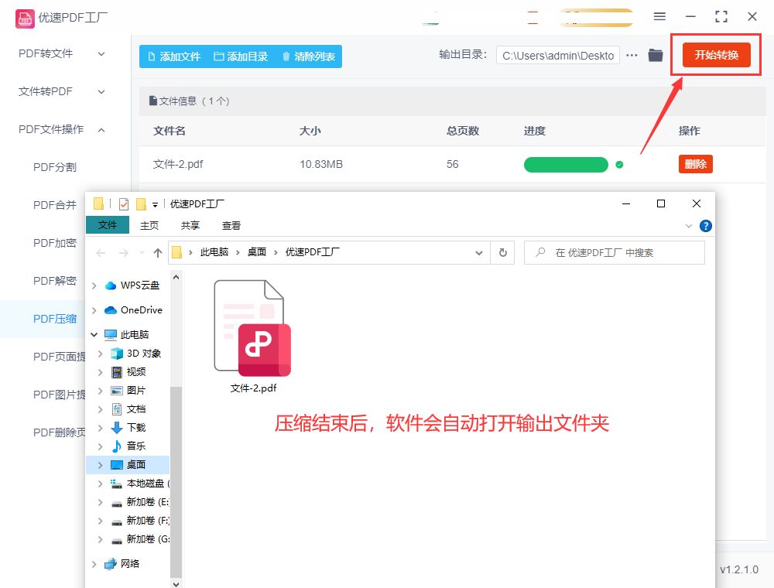
Task: Delete 文件-2.pdf with the 删除 button
Action: 696,164
